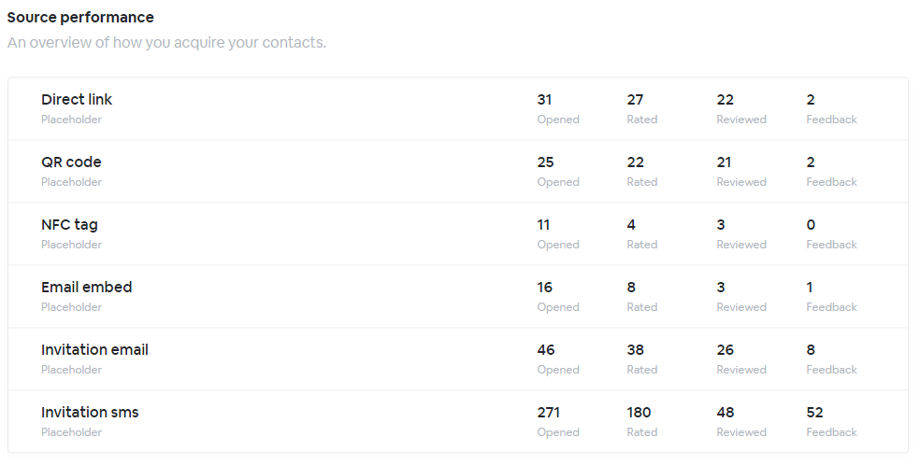Click the Source performance heading

80,18
